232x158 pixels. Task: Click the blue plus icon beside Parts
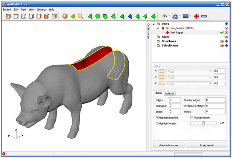(226, 24)
